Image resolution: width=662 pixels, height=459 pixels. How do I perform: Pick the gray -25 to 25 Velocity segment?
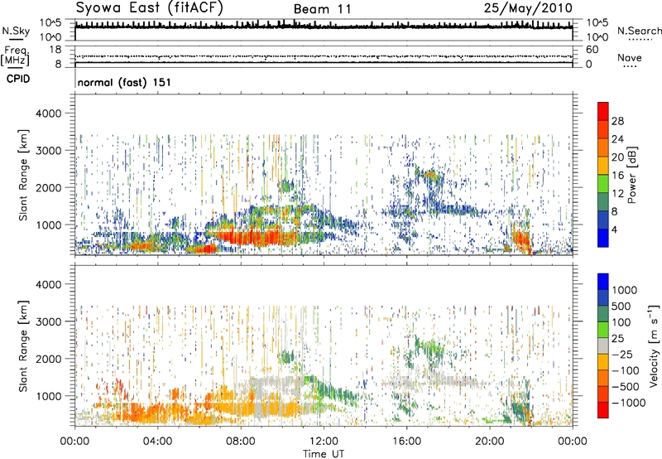(x=603, y=346)
